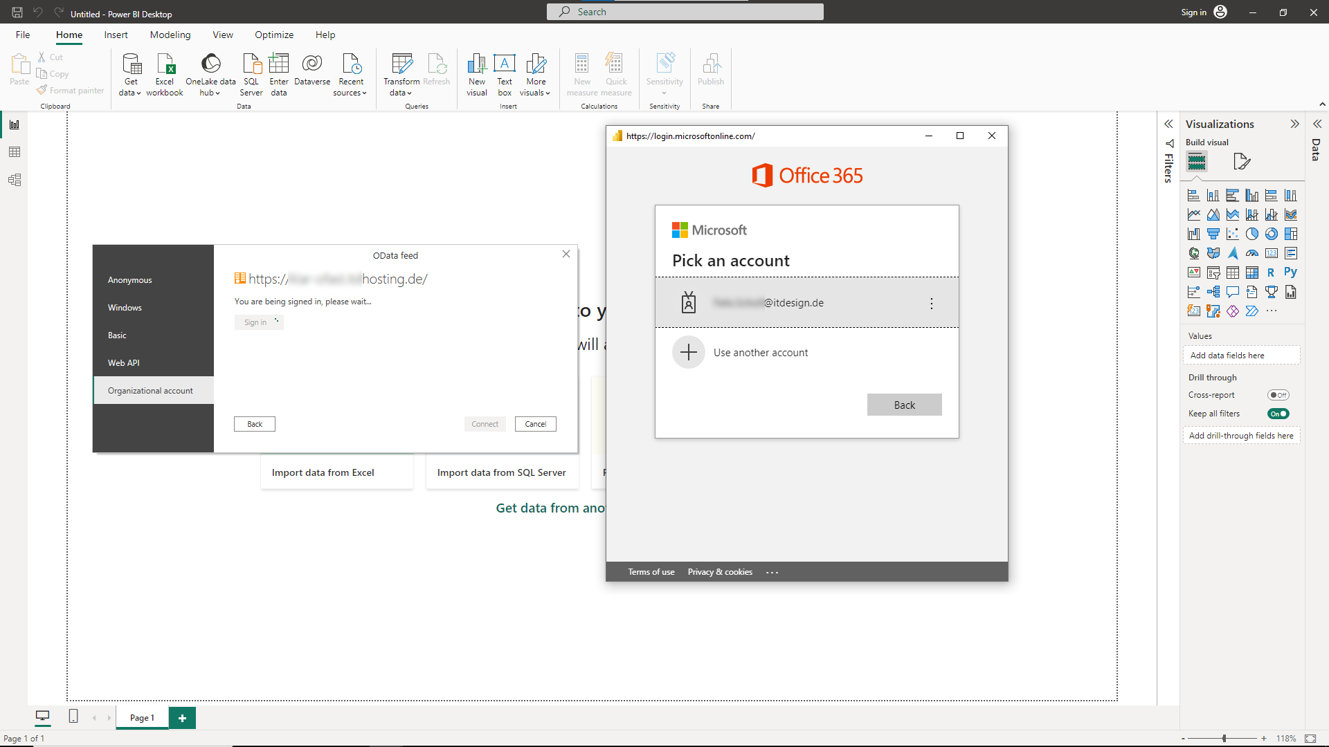Collapse the Visualizations pane
Image resolution: width=1329 pixels, height=747 pixels.
tap(1294, 124)
